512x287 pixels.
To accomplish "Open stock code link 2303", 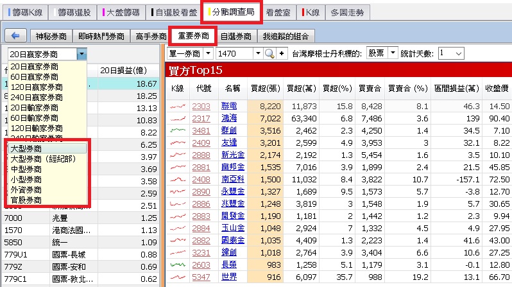I will [201, 106].
